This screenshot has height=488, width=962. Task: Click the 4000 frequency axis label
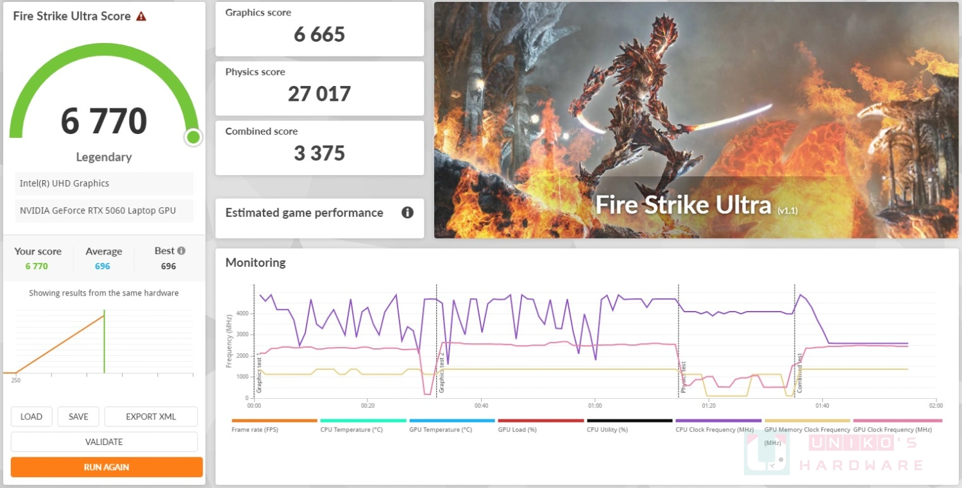(x=242, y=314)
